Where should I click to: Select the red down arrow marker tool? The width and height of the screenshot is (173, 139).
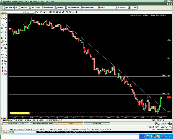point(2,71)
